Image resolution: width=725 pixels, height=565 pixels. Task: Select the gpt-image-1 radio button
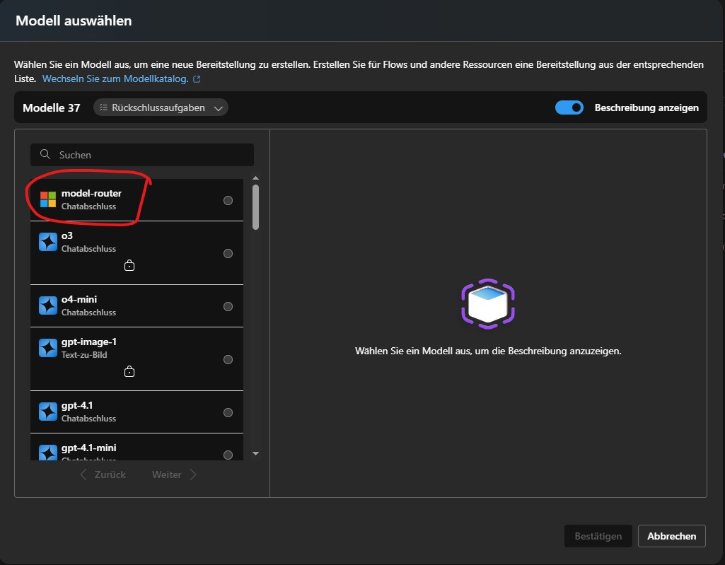(228, 360)
